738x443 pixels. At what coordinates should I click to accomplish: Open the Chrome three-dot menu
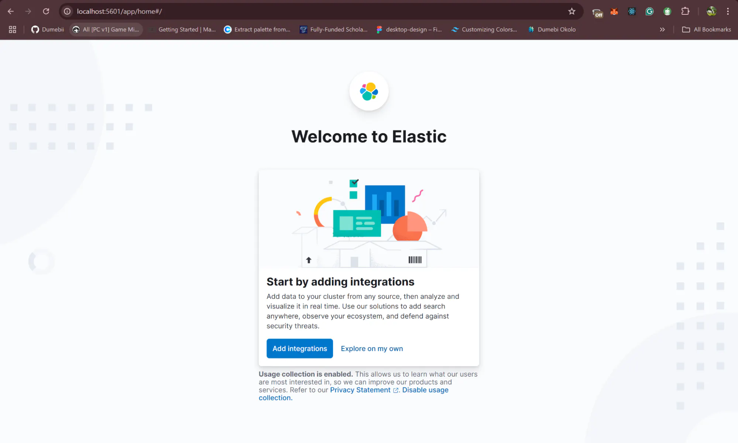pos(728,11)
